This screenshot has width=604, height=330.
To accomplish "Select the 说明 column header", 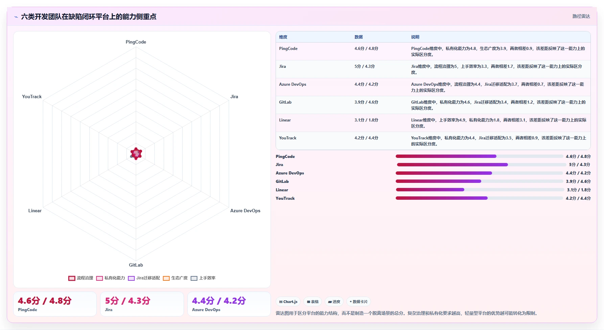I will click(x=415, y=37).
